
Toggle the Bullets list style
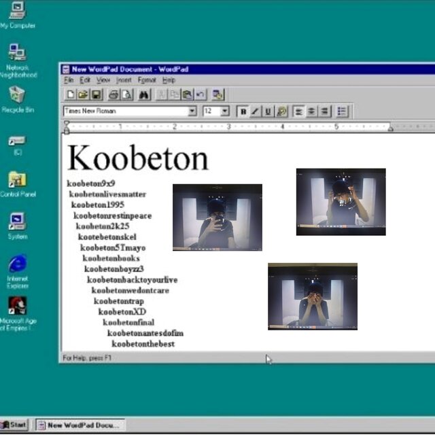[x=342, y=111]
